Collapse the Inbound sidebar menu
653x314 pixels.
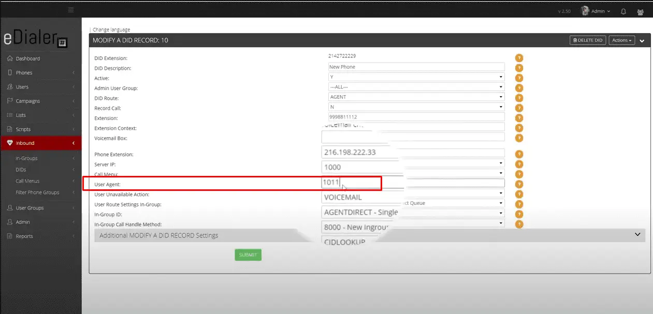point(40,143)
